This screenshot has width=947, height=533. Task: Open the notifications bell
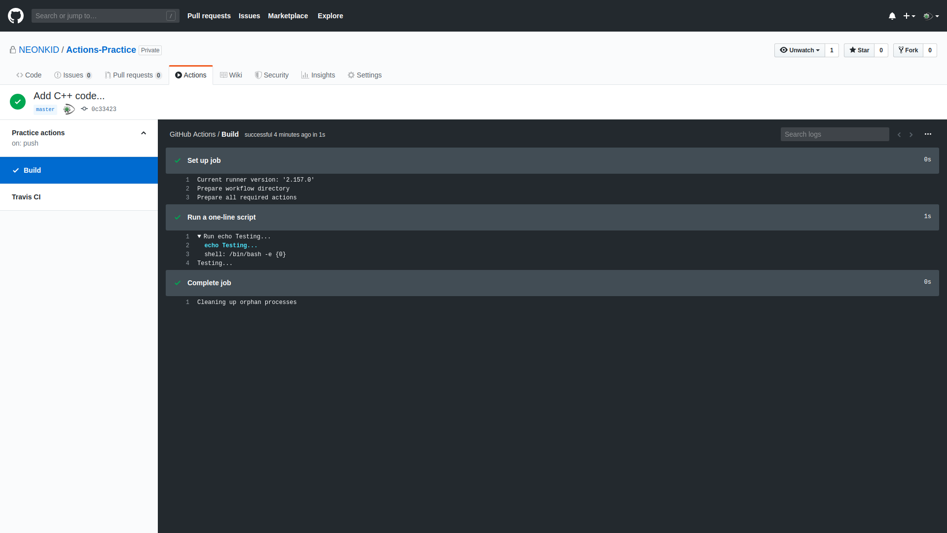(892, 16)
